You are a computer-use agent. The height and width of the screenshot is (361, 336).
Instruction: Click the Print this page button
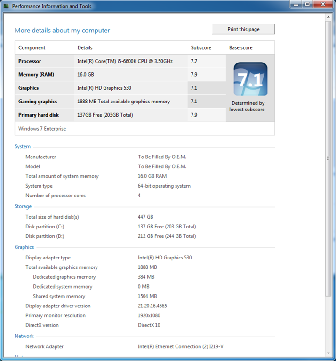point(243,29)
